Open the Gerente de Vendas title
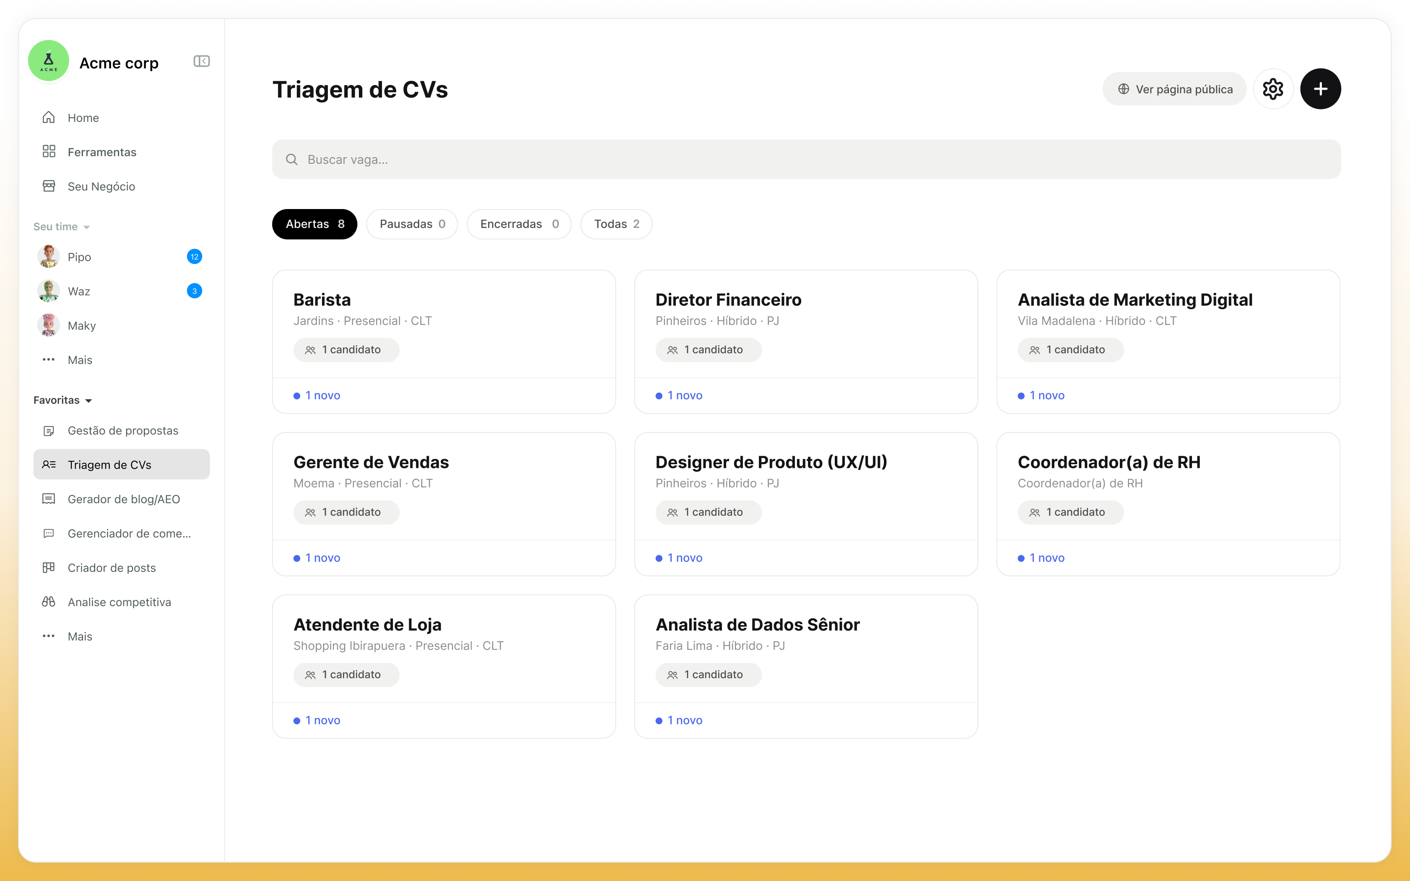The height and width of the screenshot is (881, 1410). 371,462
